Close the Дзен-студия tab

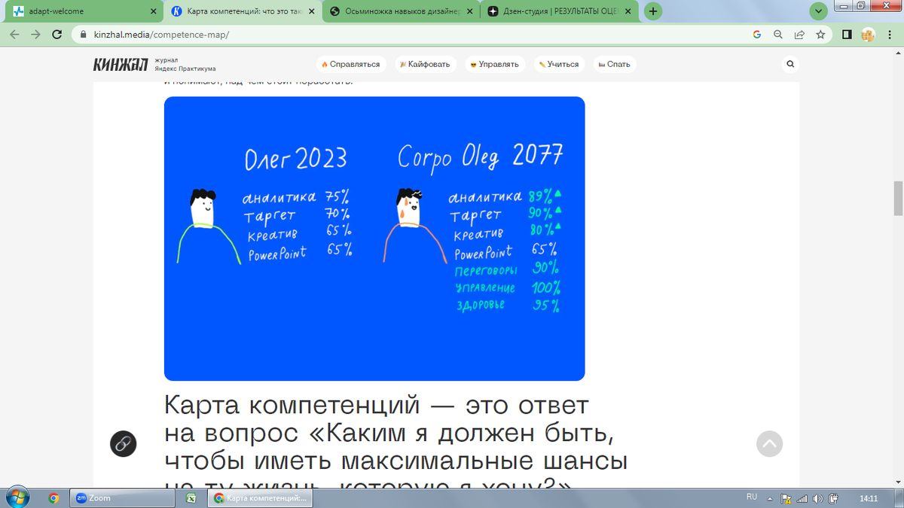(x=628, y=11)
